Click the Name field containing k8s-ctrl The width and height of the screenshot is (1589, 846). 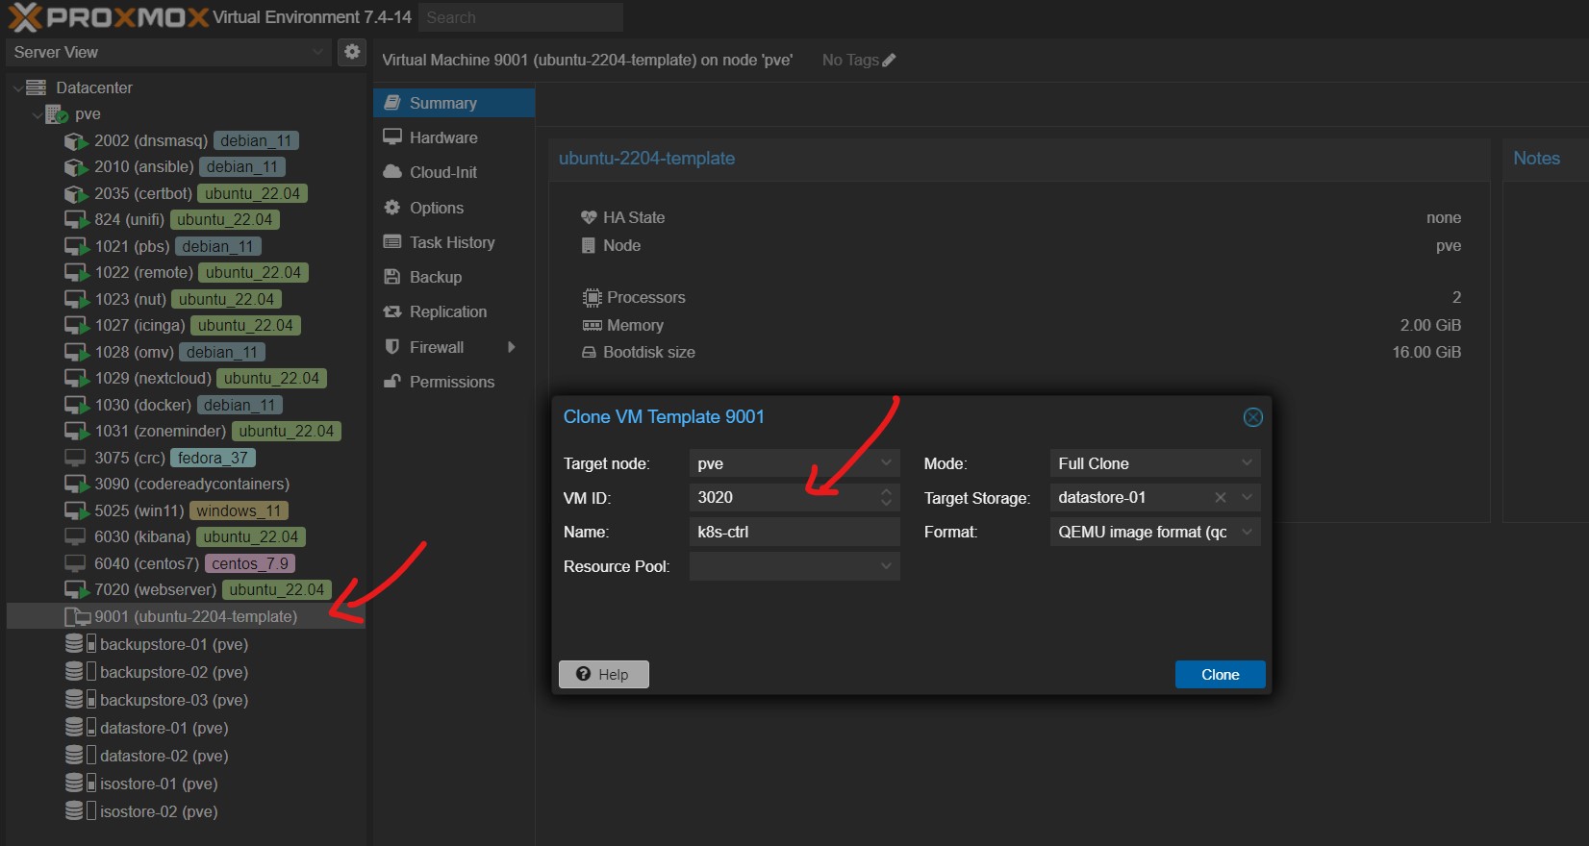[794, 532]
